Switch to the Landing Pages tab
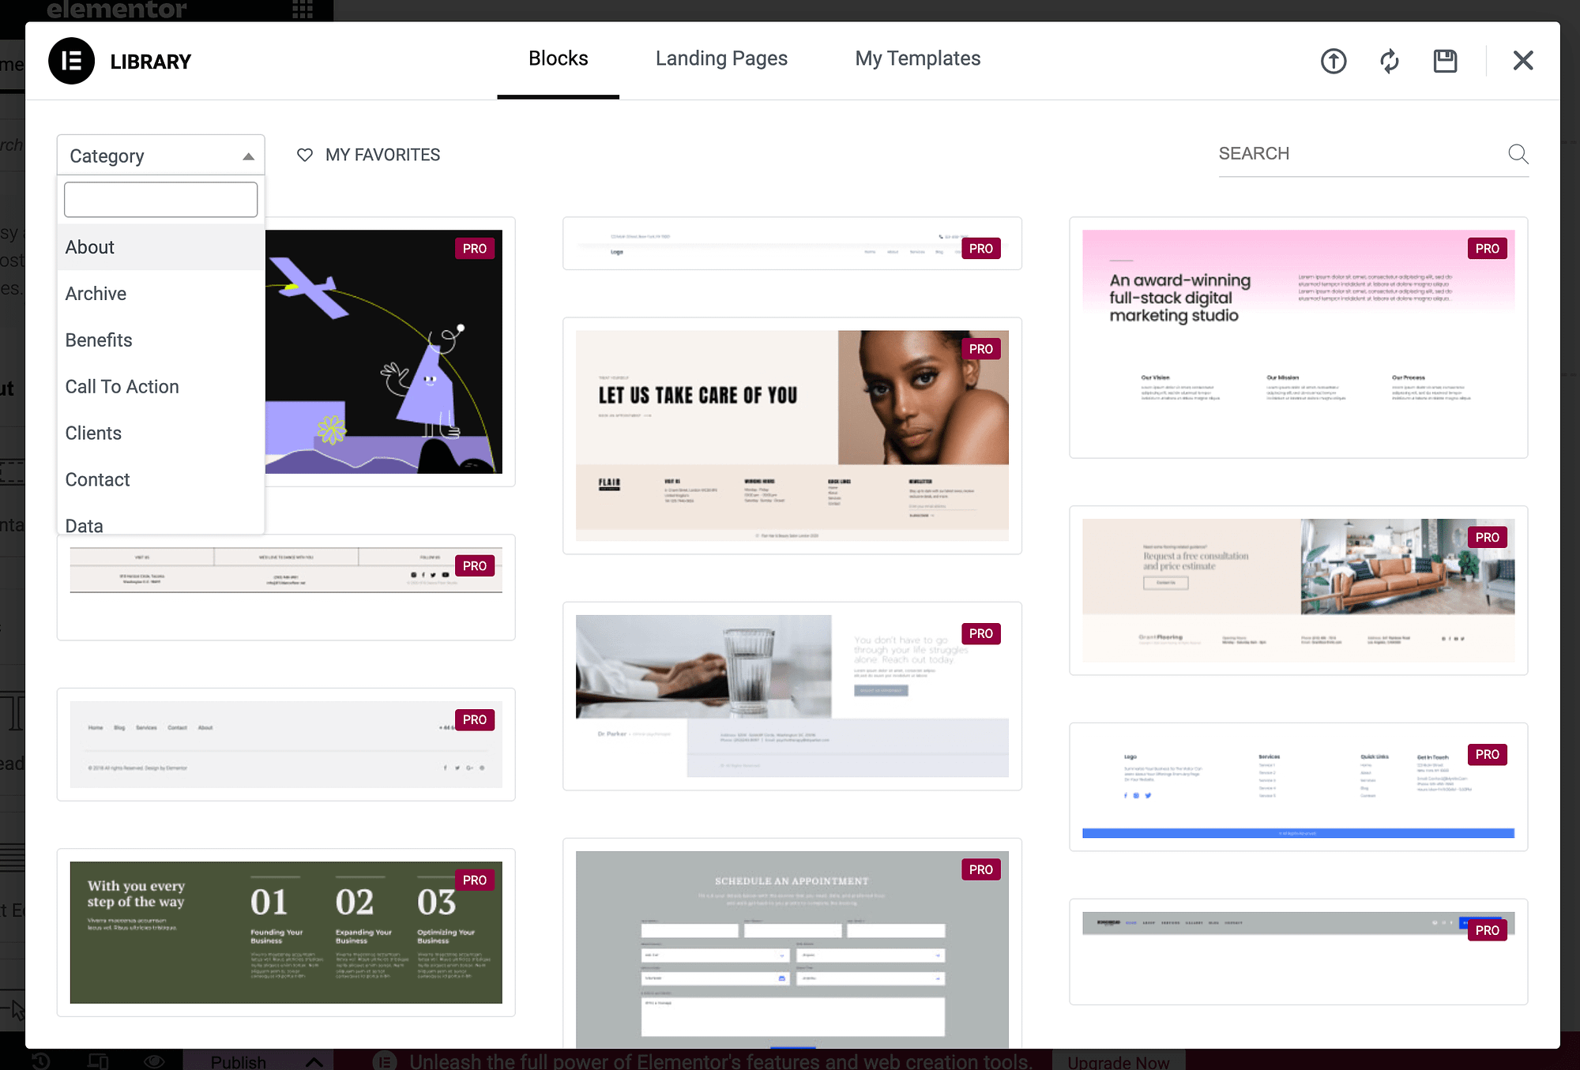Screen dimensions: 1580x1070 click(x=721, y=58)
